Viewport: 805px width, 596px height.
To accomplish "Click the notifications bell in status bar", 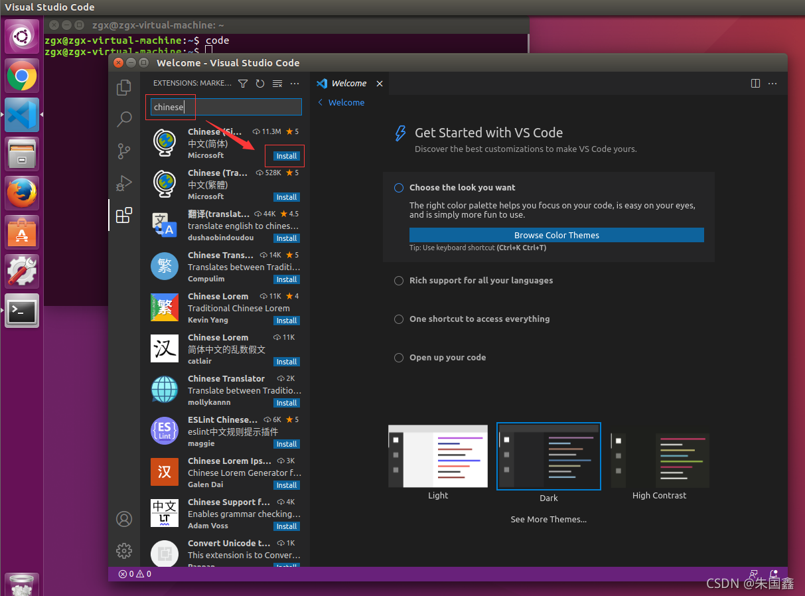I will (x=774, y=574).
